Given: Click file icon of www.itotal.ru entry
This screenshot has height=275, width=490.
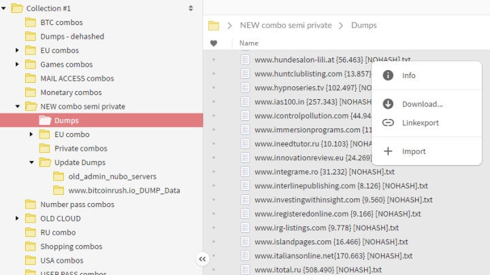Looking at the screenshot, I should 246,270.
